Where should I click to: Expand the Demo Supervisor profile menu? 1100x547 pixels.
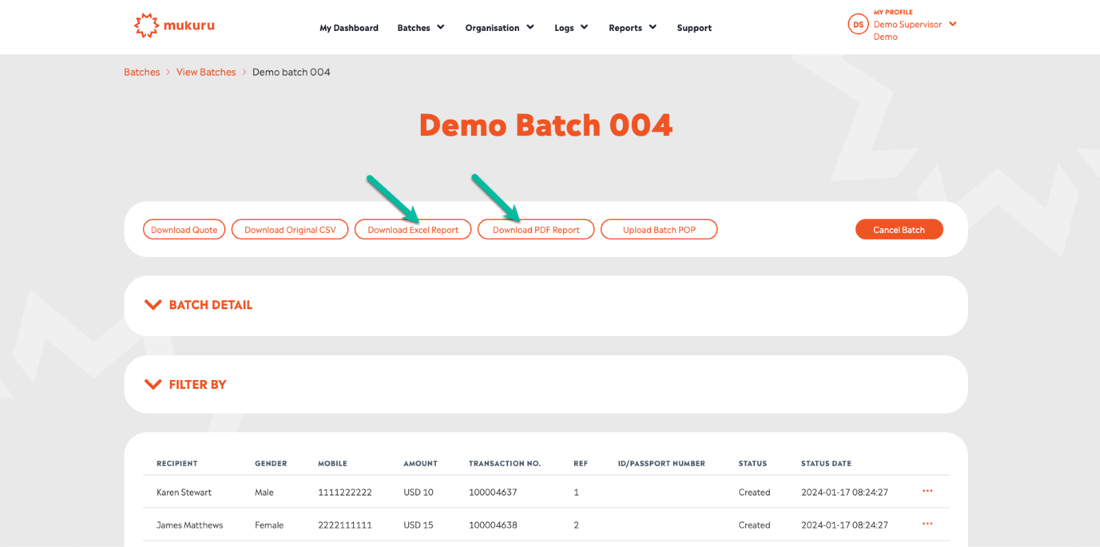click(x=952, y=24)
